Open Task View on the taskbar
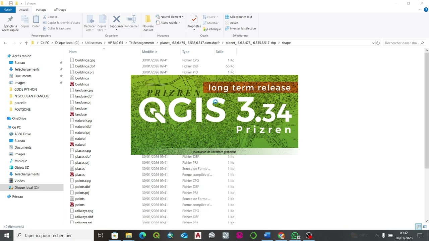 (x=100, y=235)
